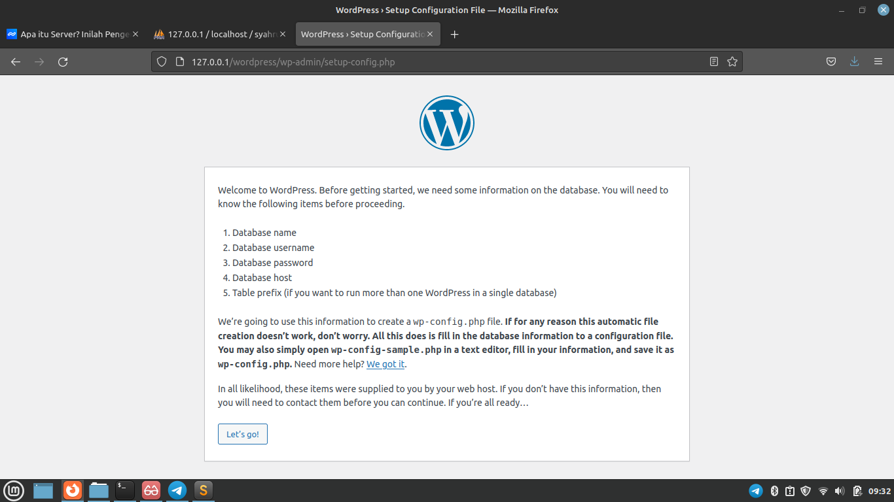The height and width of the screenshot is (502, 894).
Task: Open Sublime Text from the taskbar
Action: pos(204,490)
